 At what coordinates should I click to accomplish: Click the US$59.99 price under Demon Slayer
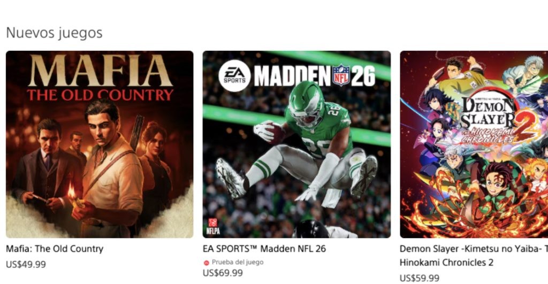click(420, 278)
